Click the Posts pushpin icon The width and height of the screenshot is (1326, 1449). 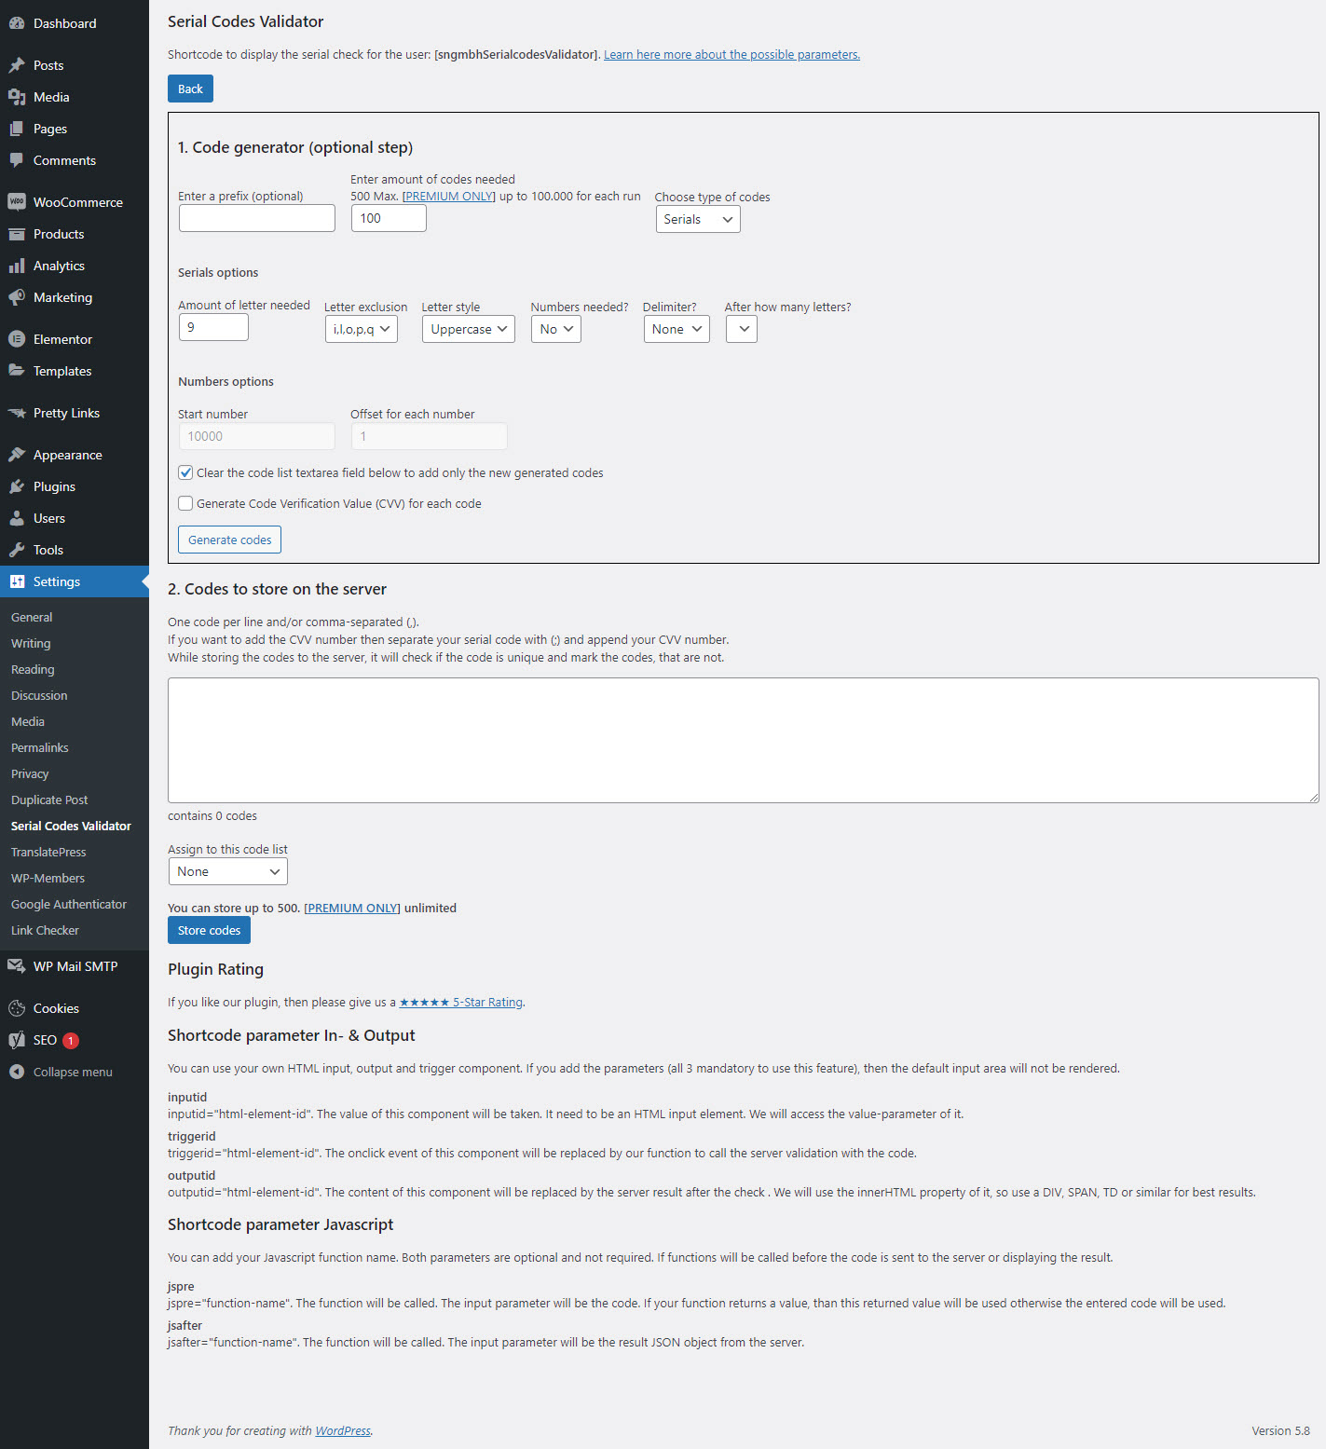(17, 65)
